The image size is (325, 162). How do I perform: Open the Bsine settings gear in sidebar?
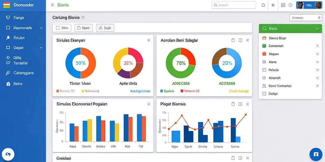click(x=8, y=84)
